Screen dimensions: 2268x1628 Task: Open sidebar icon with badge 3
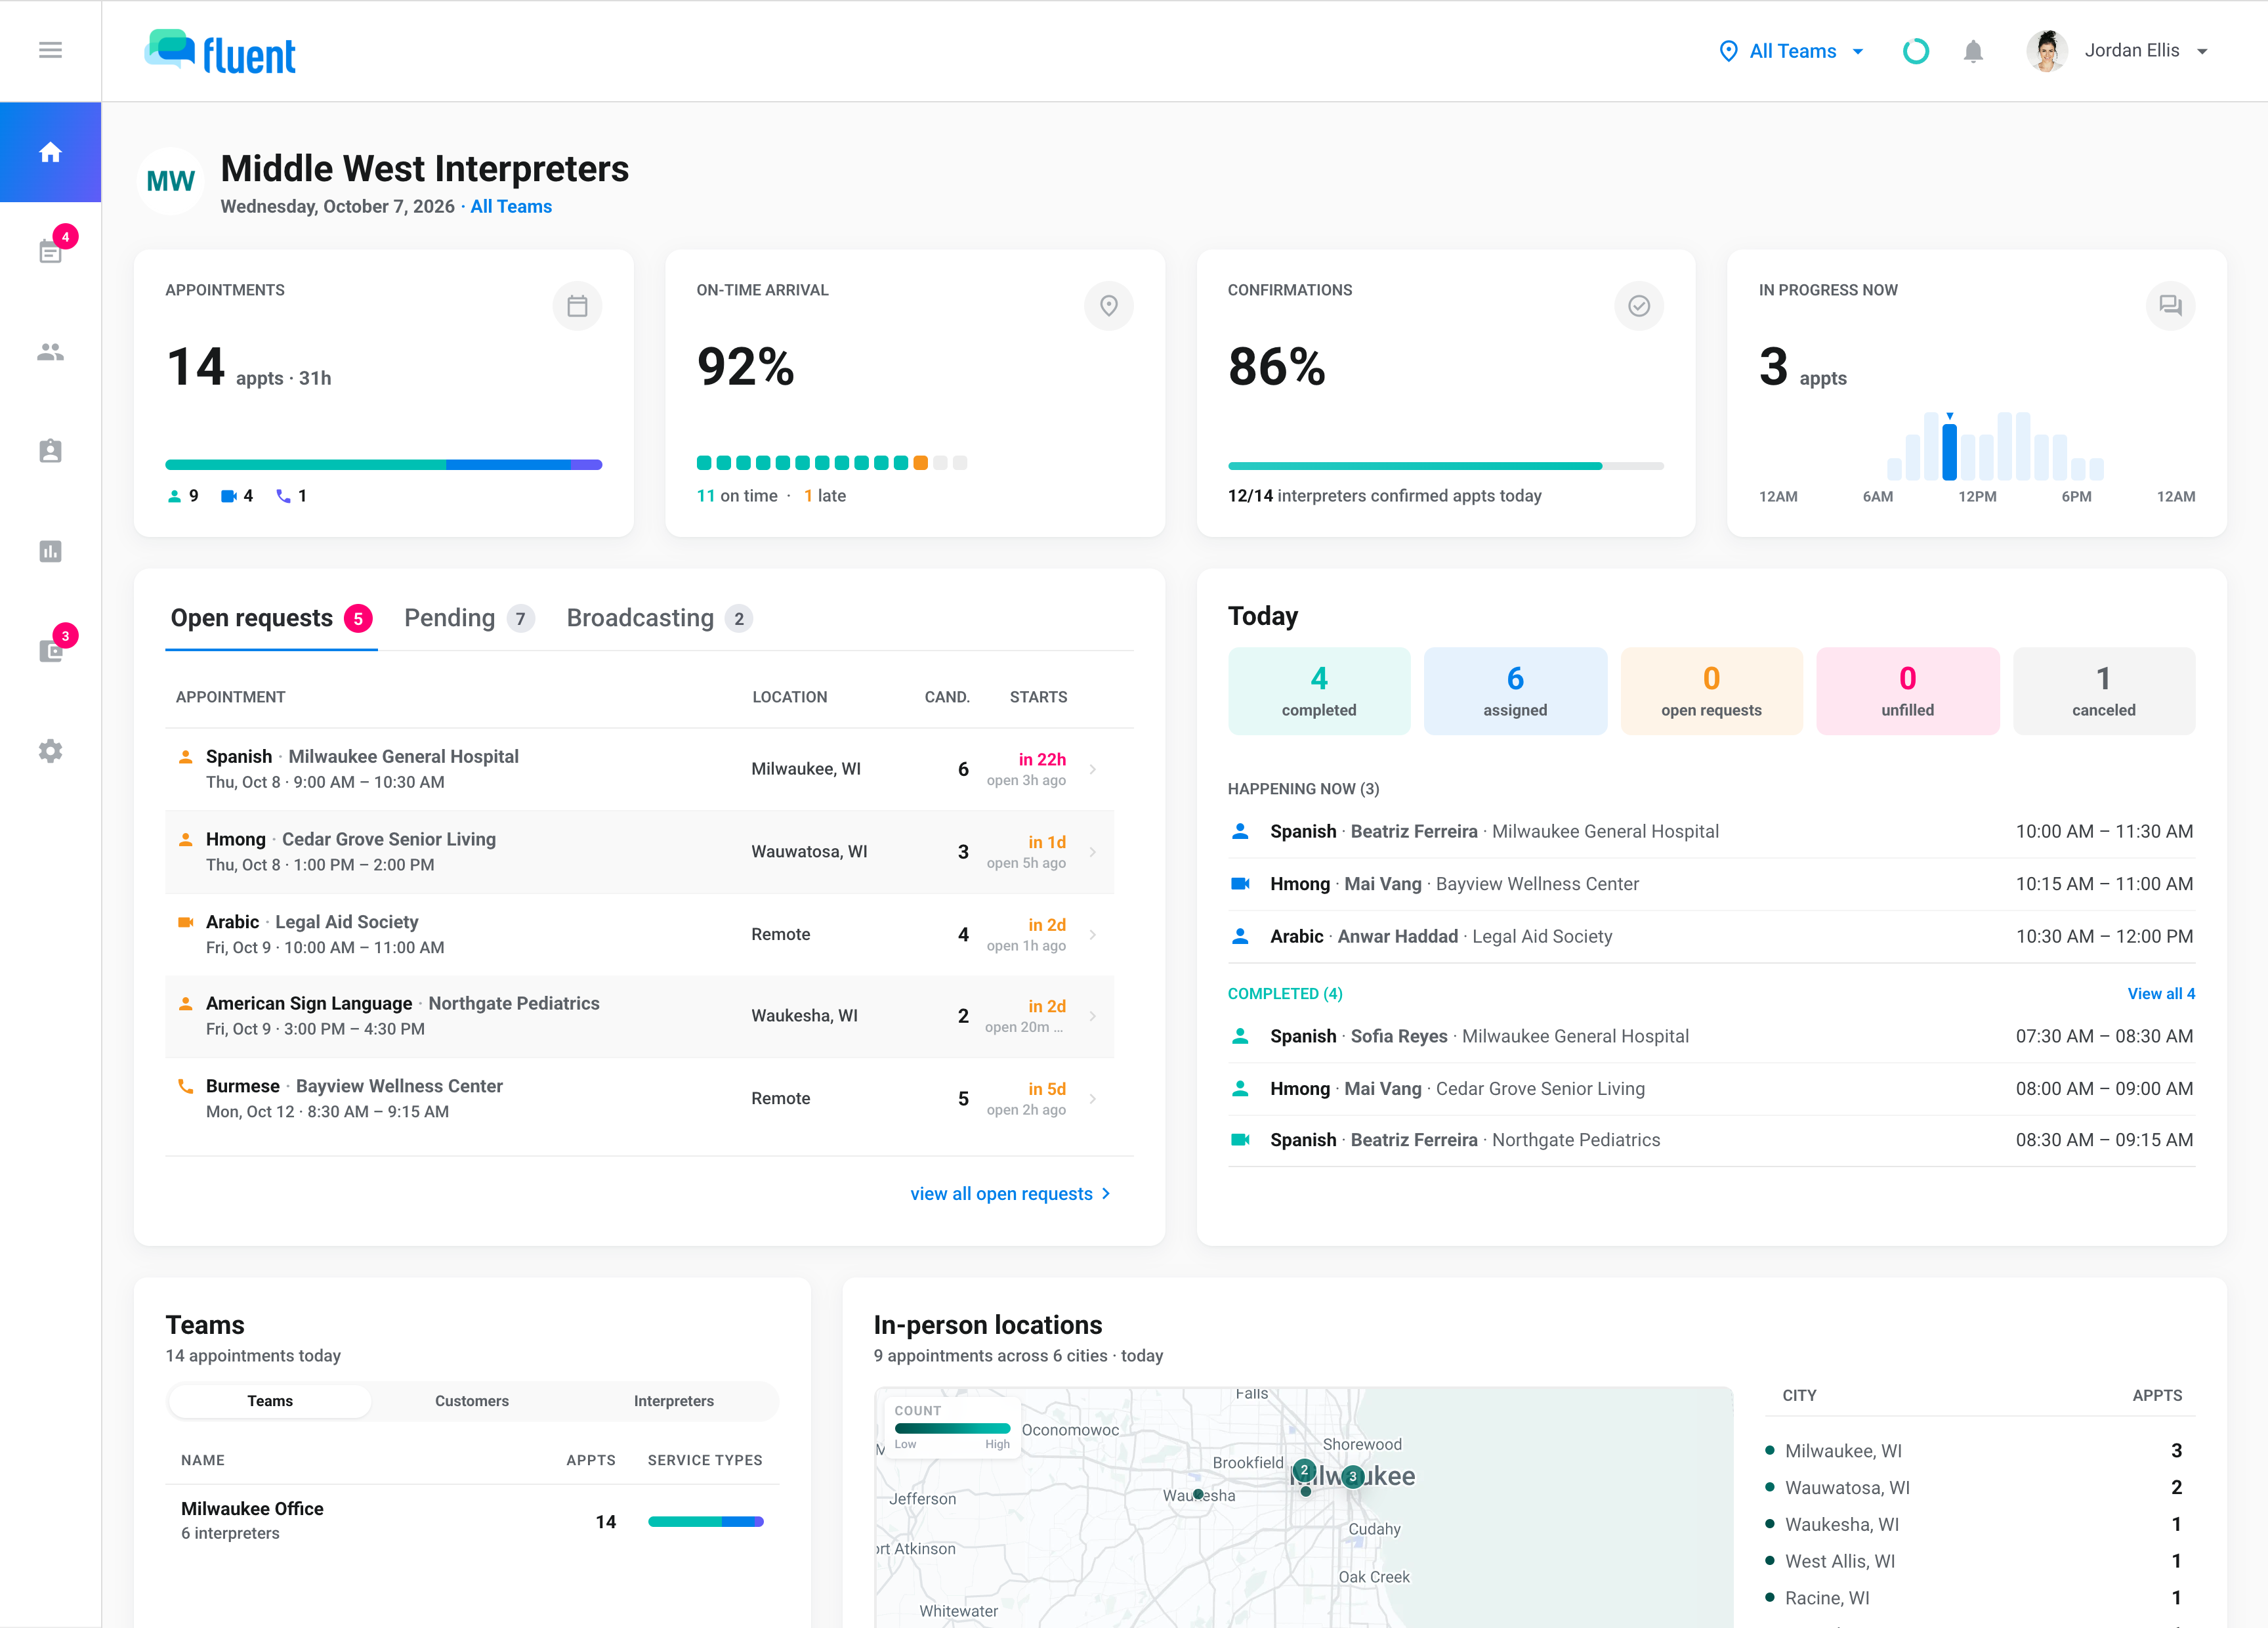point(50,651)
